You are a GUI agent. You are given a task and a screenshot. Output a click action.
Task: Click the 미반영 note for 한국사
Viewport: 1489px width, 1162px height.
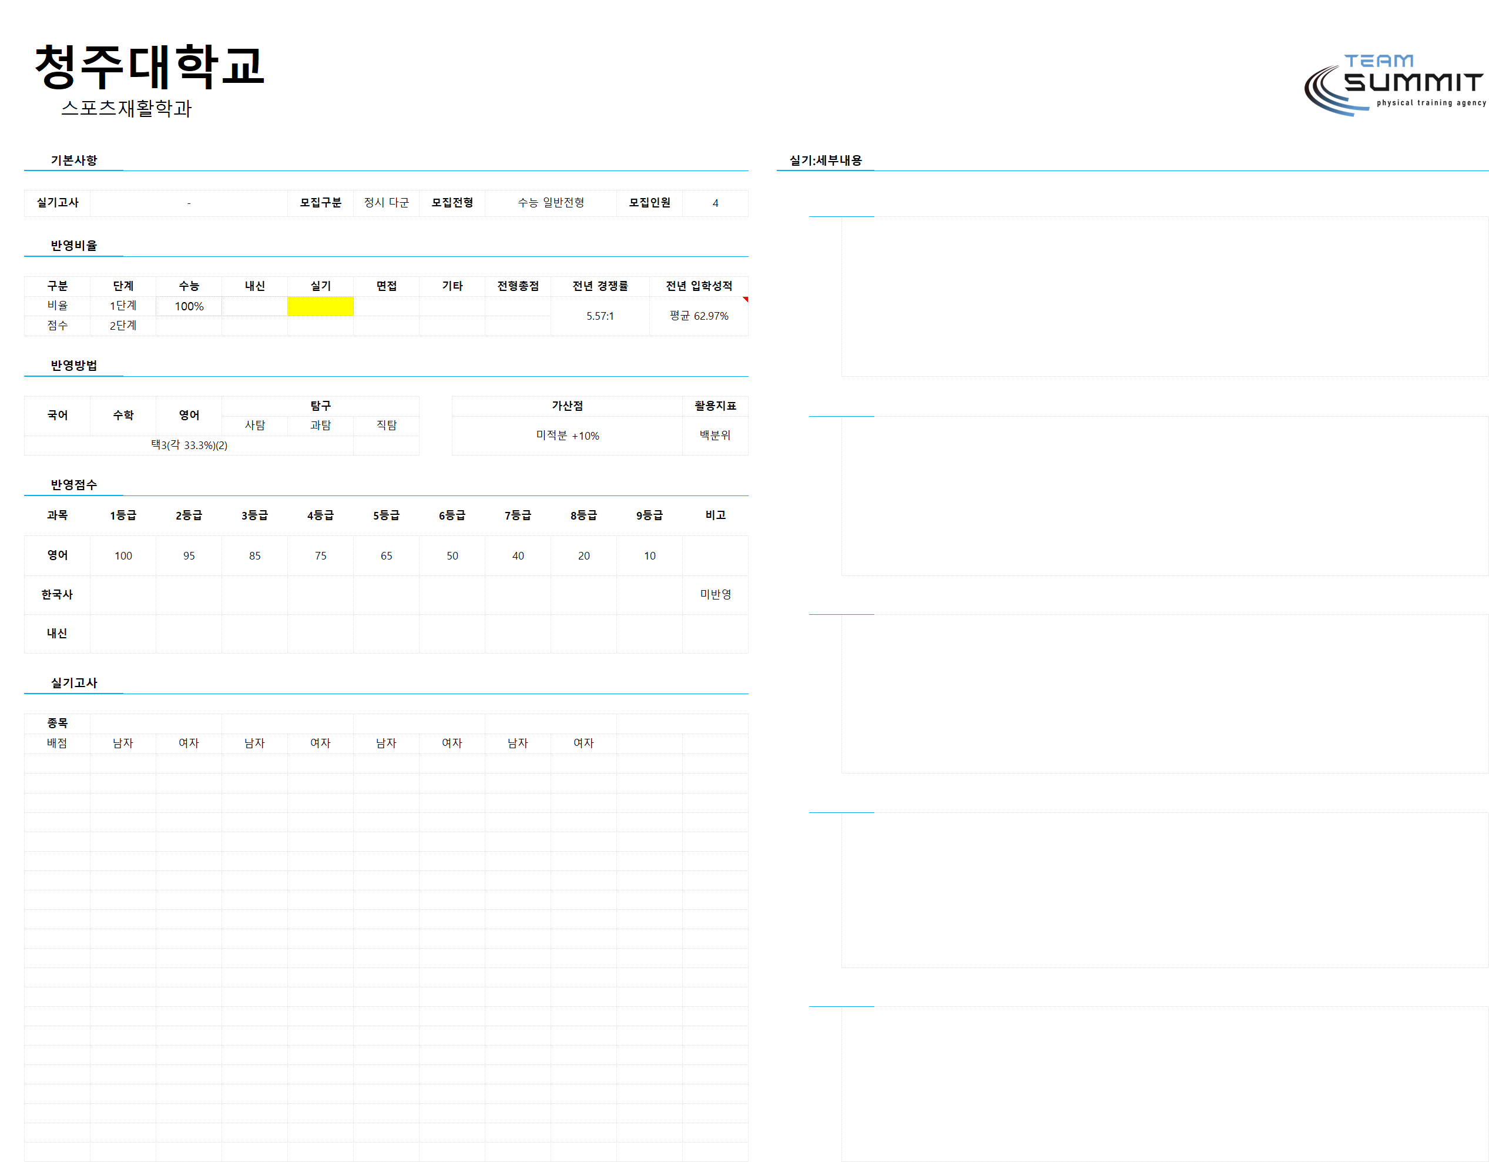(715, 595)
